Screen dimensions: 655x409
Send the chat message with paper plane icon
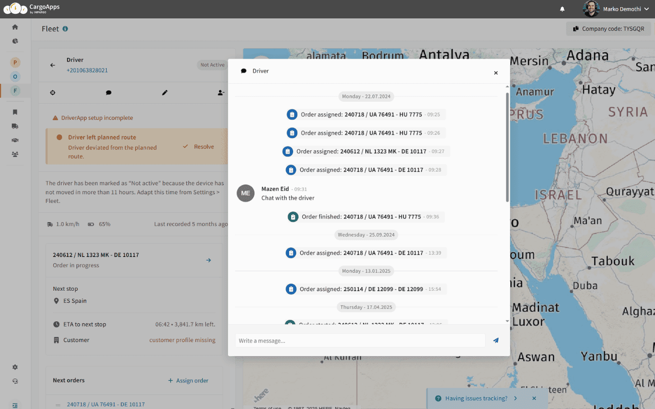(x=495, y=340)
